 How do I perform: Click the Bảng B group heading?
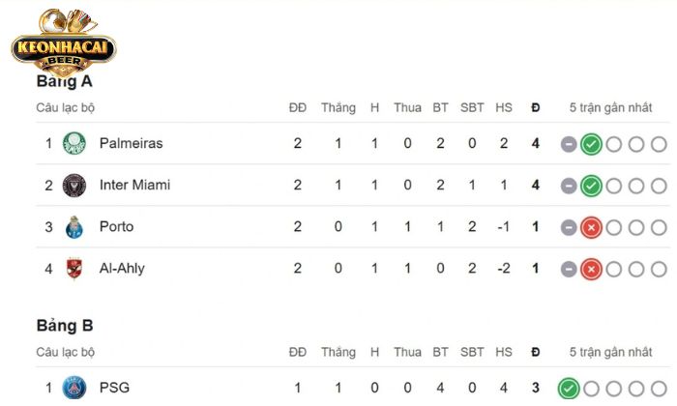[x=65, y=326]
